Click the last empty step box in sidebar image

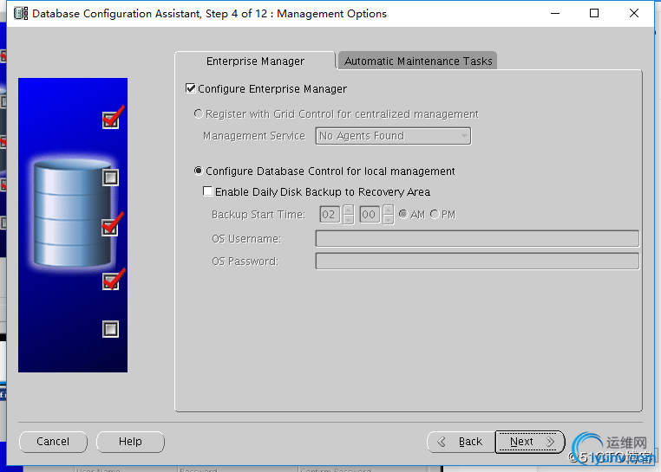[x=111, y=329]
